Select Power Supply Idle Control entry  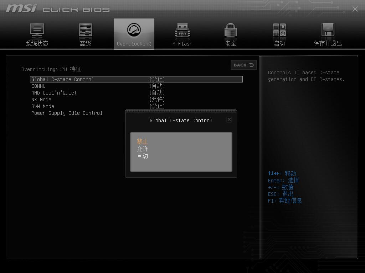click(x=67, y=113)
